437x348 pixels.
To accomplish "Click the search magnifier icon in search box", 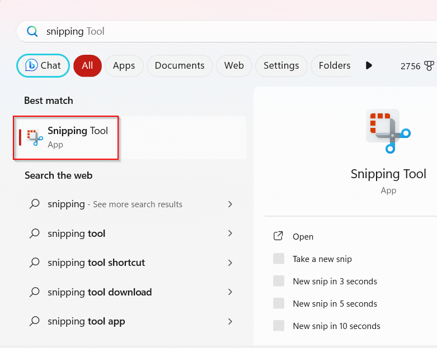I will [32, 31].
